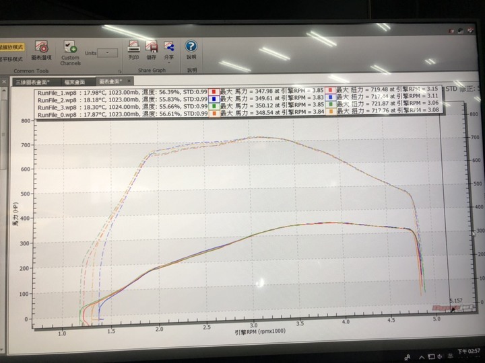Click the Dynojet logo in the graph corner

point(453,308)
